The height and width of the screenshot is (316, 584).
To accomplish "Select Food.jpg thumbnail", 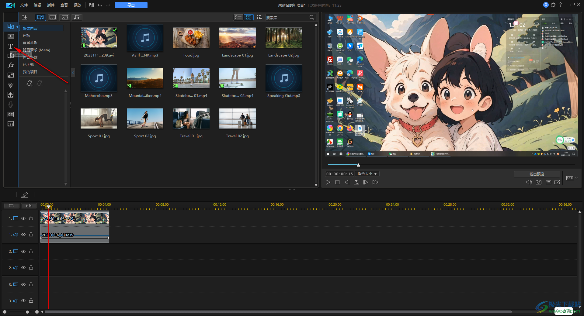I will (191, 38).
